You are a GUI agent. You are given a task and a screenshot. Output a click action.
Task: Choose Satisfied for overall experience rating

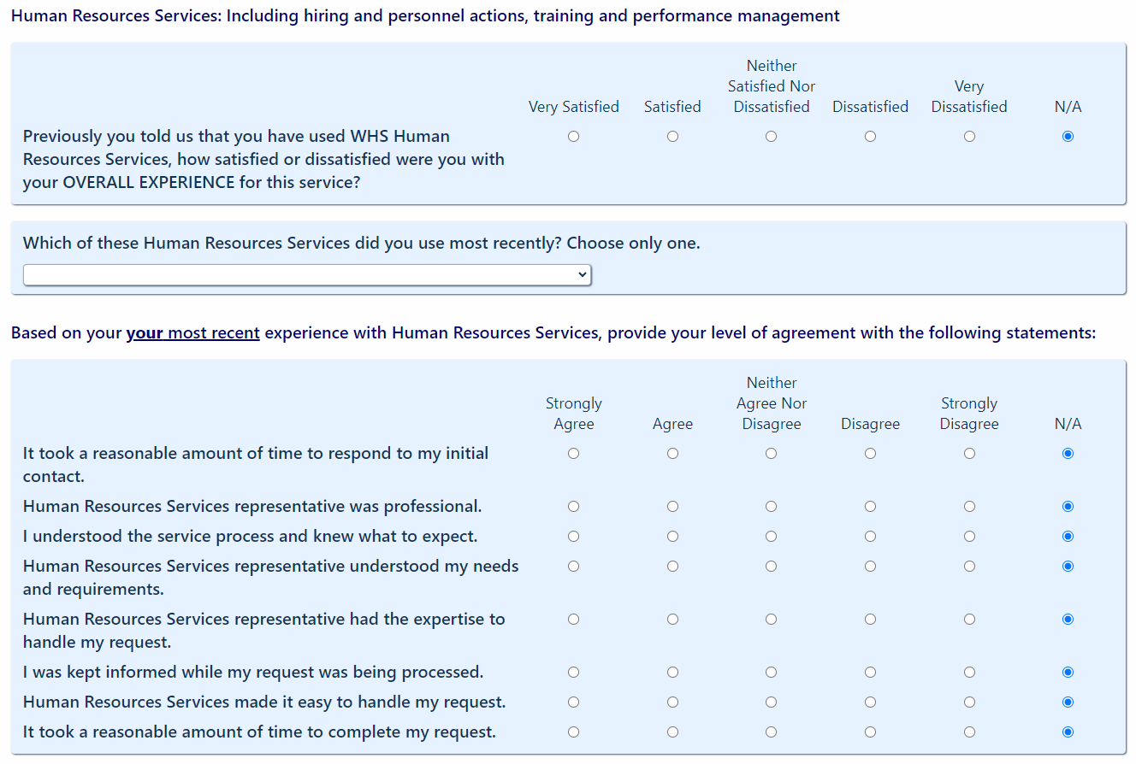click(672, 137)
